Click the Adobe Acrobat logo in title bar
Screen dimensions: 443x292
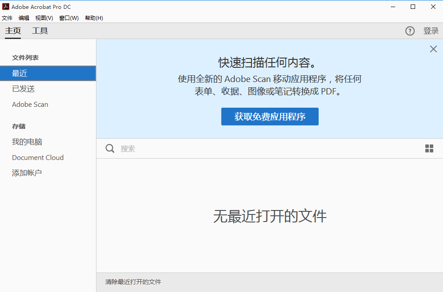click(x=6, y=7)
